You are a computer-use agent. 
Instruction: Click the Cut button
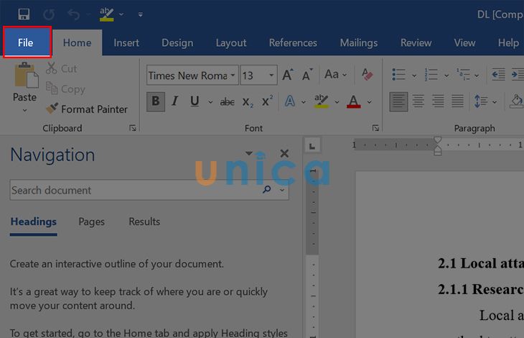coord(62,68)
